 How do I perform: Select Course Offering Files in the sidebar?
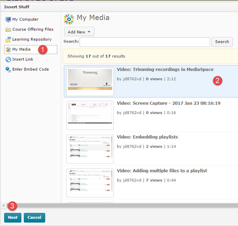click(33, 29)
